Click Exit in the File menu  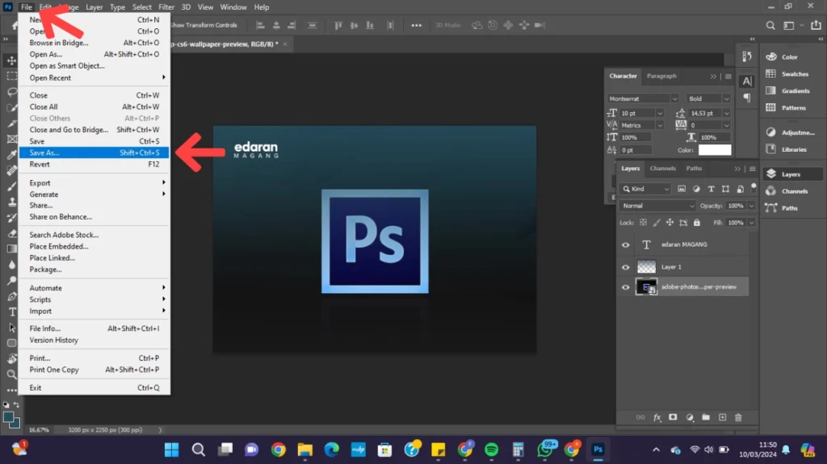click(94, 387)
